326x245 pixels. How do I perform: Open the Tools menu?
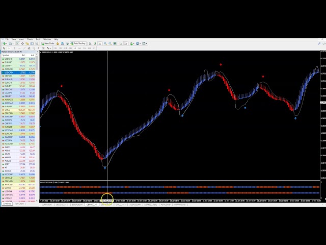(x=38, y=39)
